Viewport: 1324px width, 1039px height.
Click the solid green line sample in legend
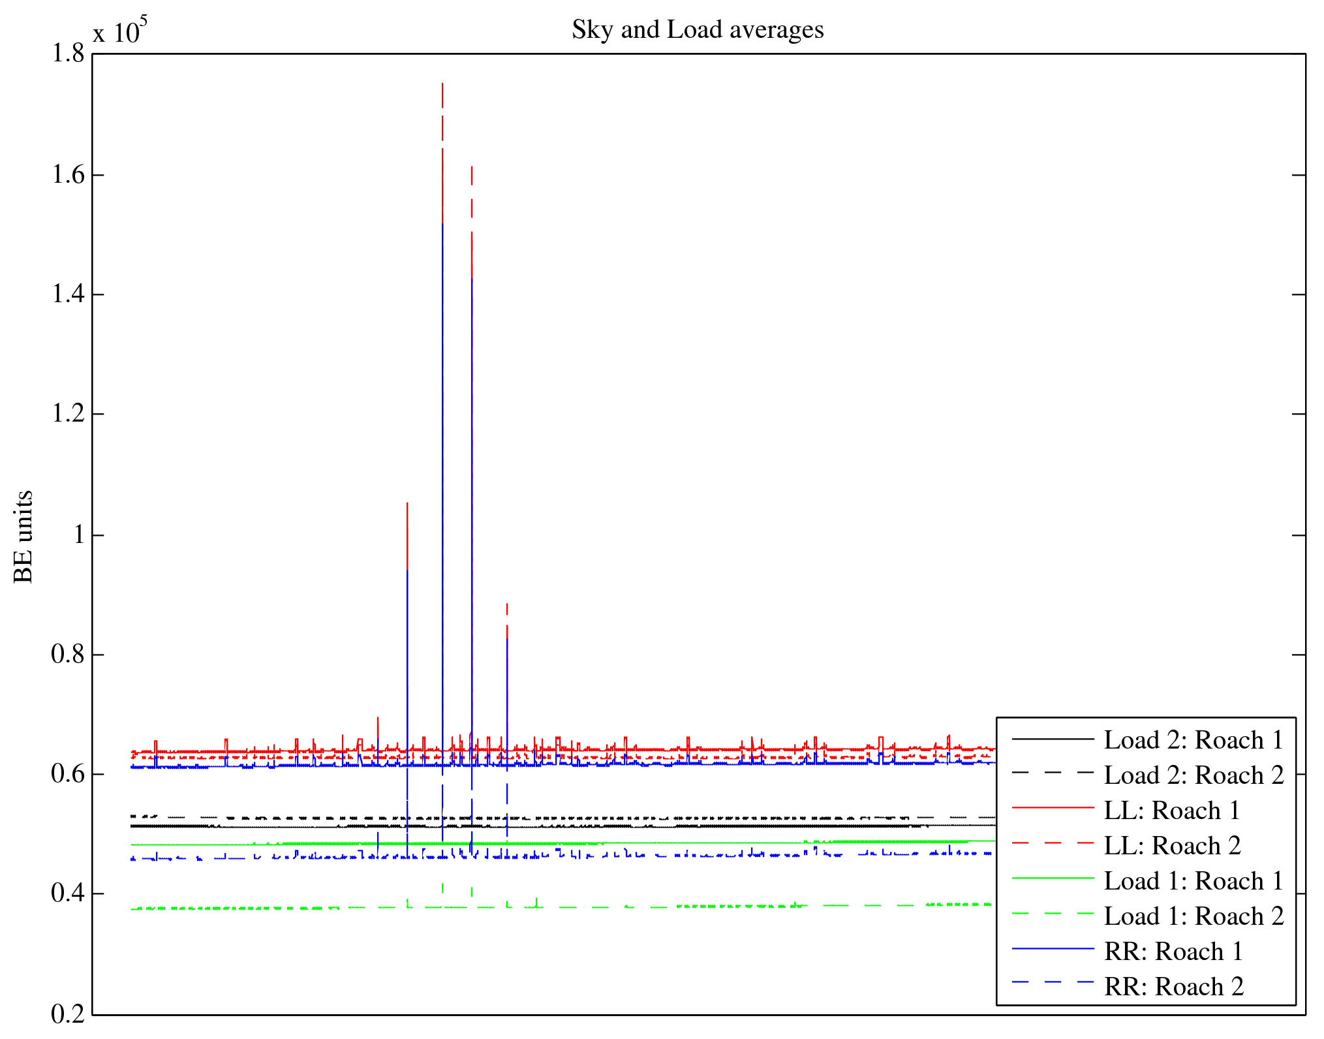1052,878
